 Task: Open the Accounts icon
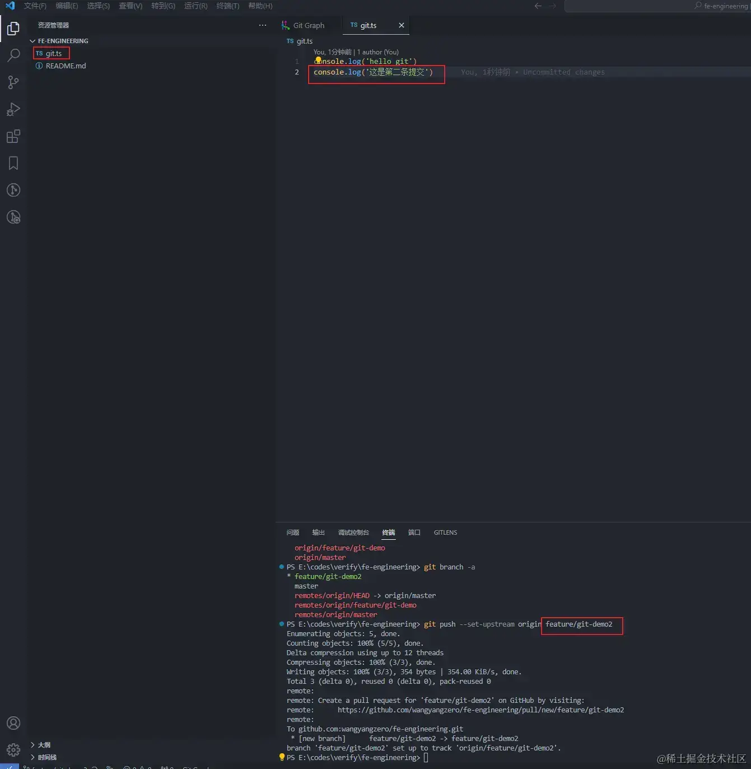[13, 723]
